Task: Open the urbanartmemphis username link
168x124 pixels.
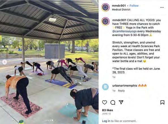Action: click(x=125, y=85)
